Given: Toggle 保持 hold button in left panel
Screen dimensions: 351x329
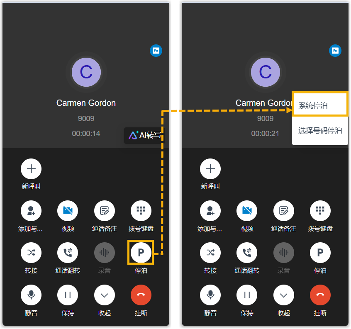Looking at the screenshot, I should point(68,295).
